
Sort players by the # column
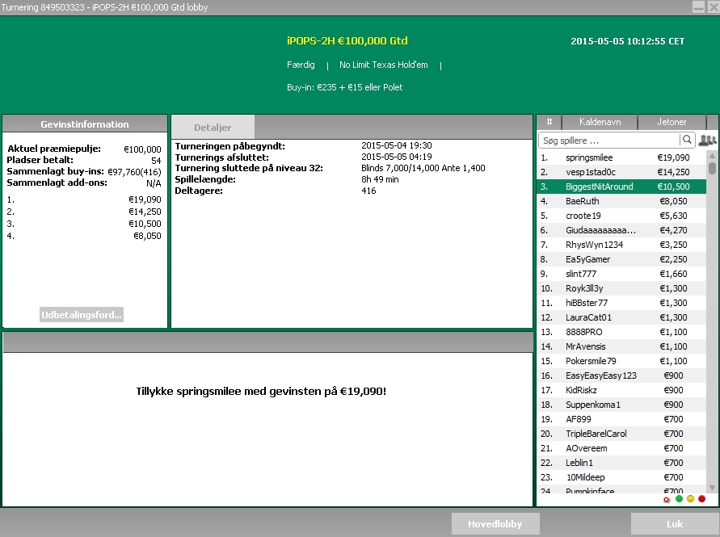point(549,122)
